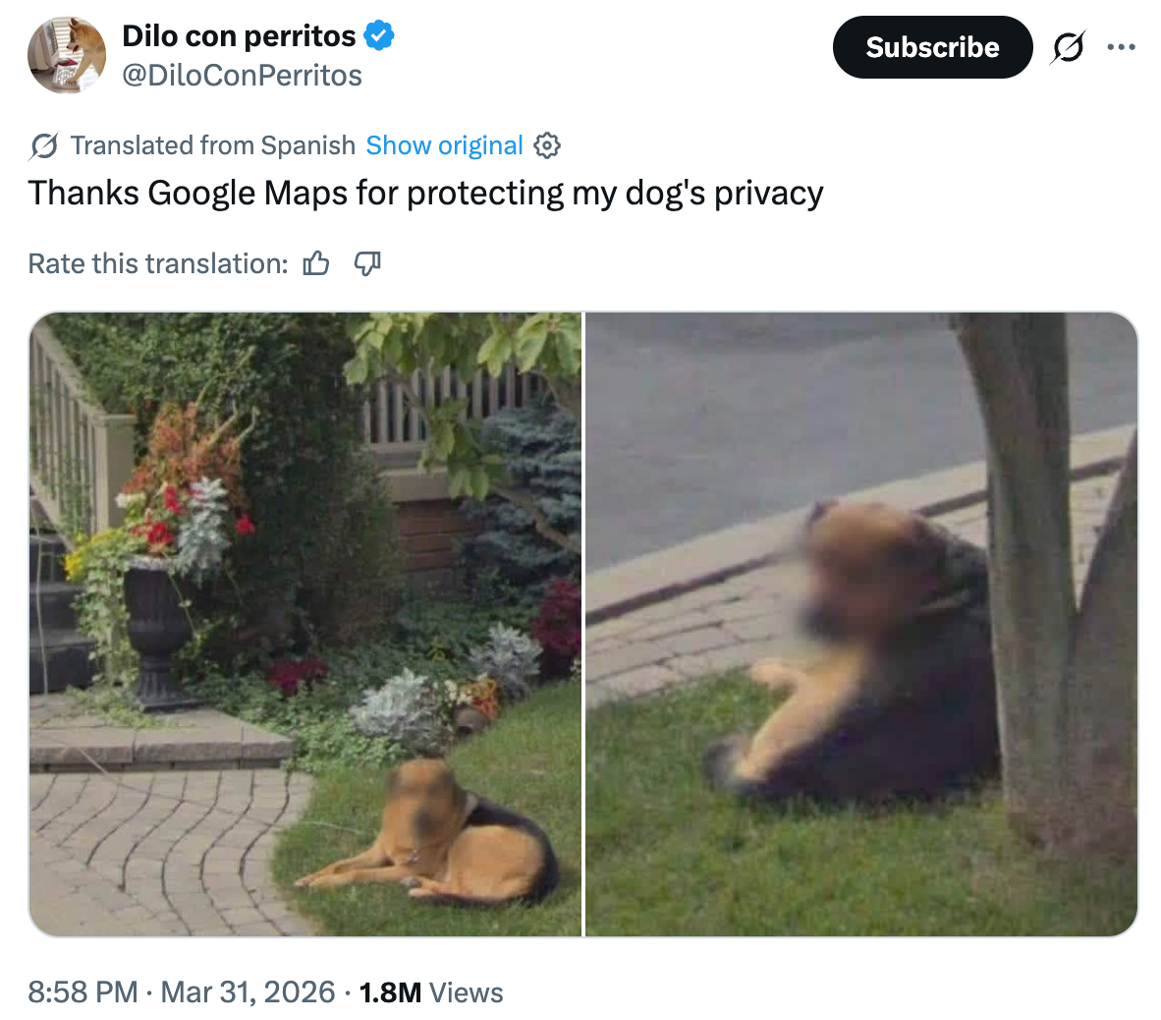
Task: Click the blue verified badge
Action: pos(379,35)
